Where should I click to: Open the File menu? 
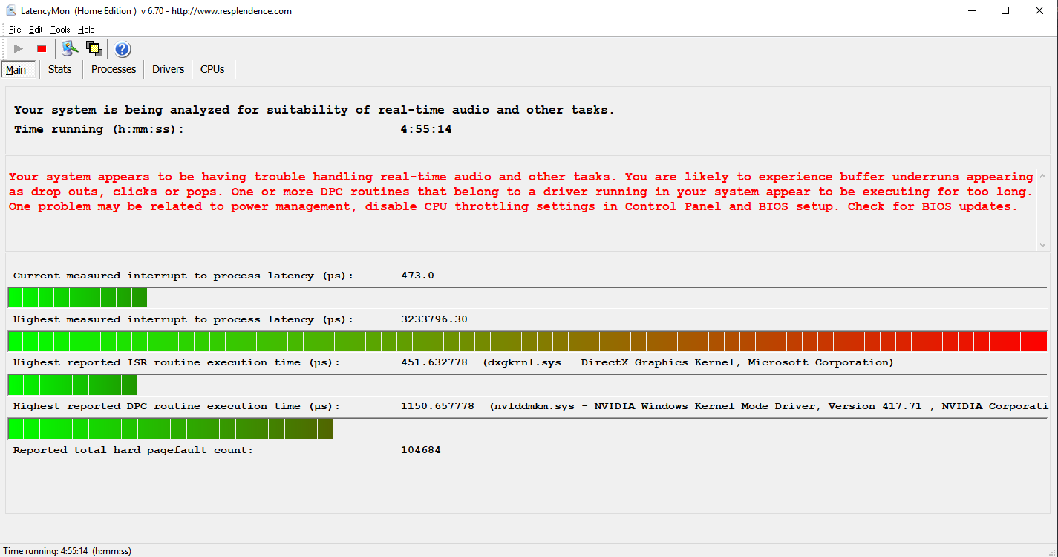(x=15, y=30)
